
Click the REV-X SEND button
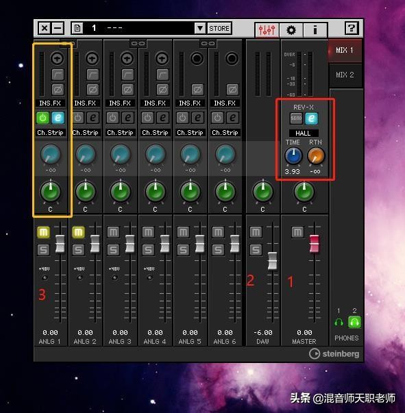click(x=296, y=118)
